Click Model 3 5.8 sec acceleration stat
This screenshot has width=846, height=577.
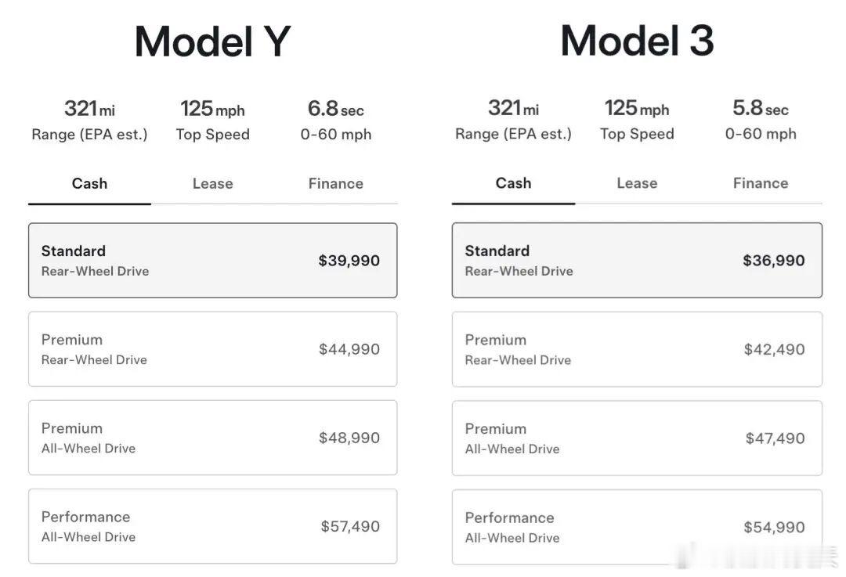tap(760, 120)
